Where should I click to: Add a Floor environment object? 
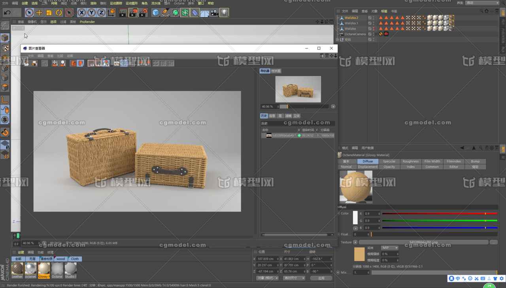205,13
